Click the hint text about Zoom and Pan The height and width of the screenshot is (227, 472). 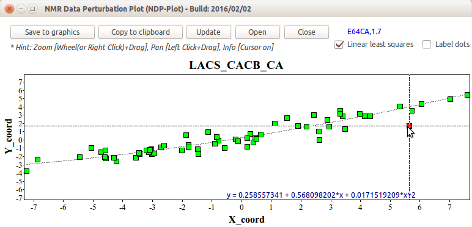[x=142, y=48]
